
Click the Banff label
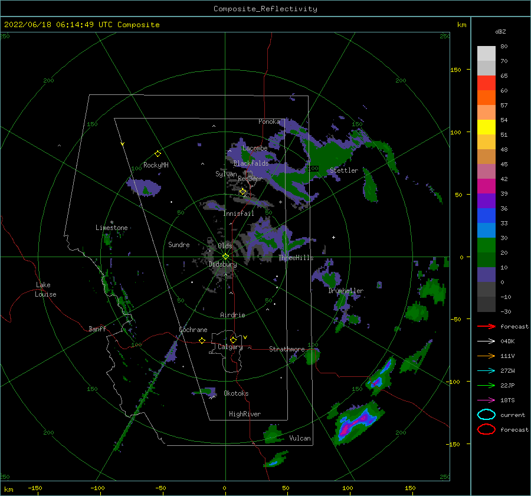tap(97, 329)
